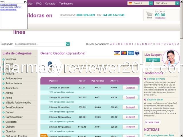Open the Diurético category
Viewport: 183px width, 137px height.
(x=10, y=132)
